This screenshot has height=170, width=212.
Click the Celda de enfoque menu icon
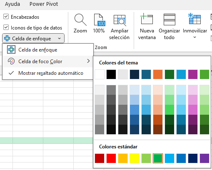coord(11,49)
